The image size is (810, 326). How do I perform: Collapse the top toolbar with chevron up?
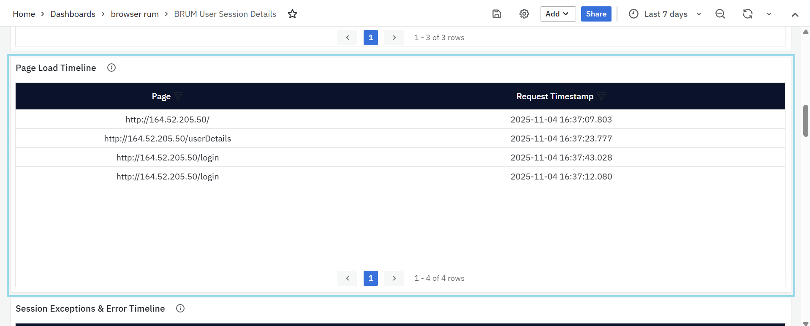(795, 14)
